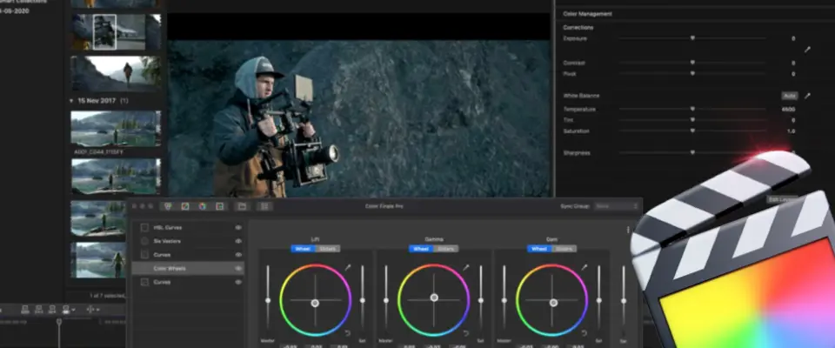This screenshot has height=348, width=835.
Task: Switch Gamma to Sliders tab
Action: tap(445, 249)
